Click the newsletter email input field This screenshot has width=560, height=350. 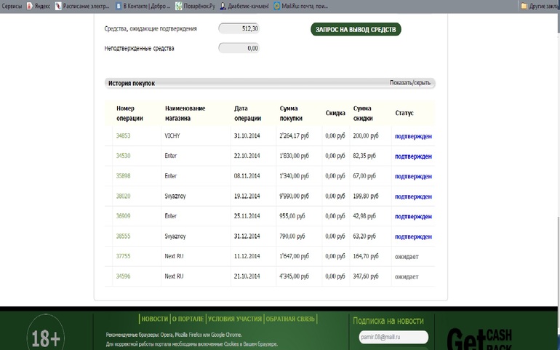(x=392, y=337)
